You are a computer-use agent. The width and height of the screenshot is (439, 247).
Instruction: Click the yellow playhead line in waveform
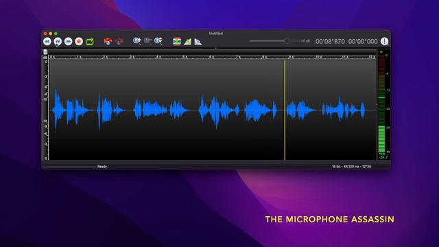(285, 110)
